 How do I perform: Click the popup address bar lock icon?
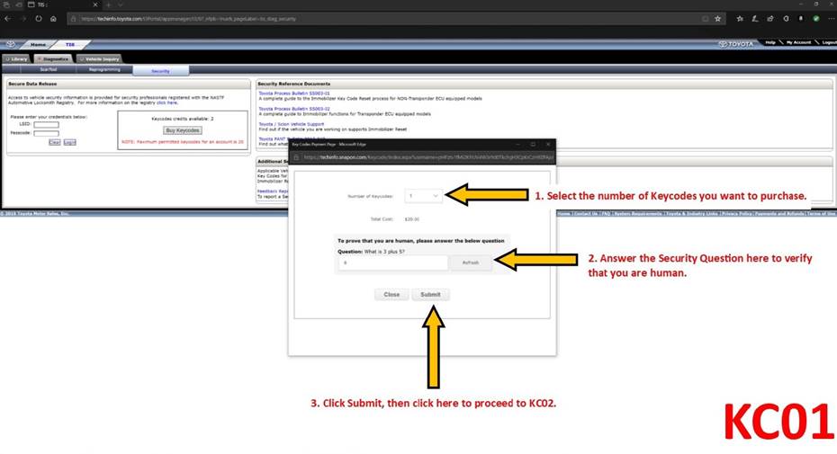click(297, 157)
